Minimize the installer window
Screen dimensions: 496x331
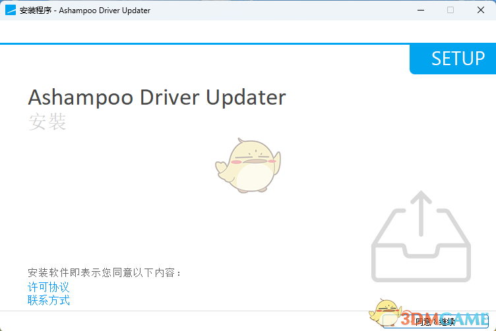pyautogui.click(x=421, y=10)
